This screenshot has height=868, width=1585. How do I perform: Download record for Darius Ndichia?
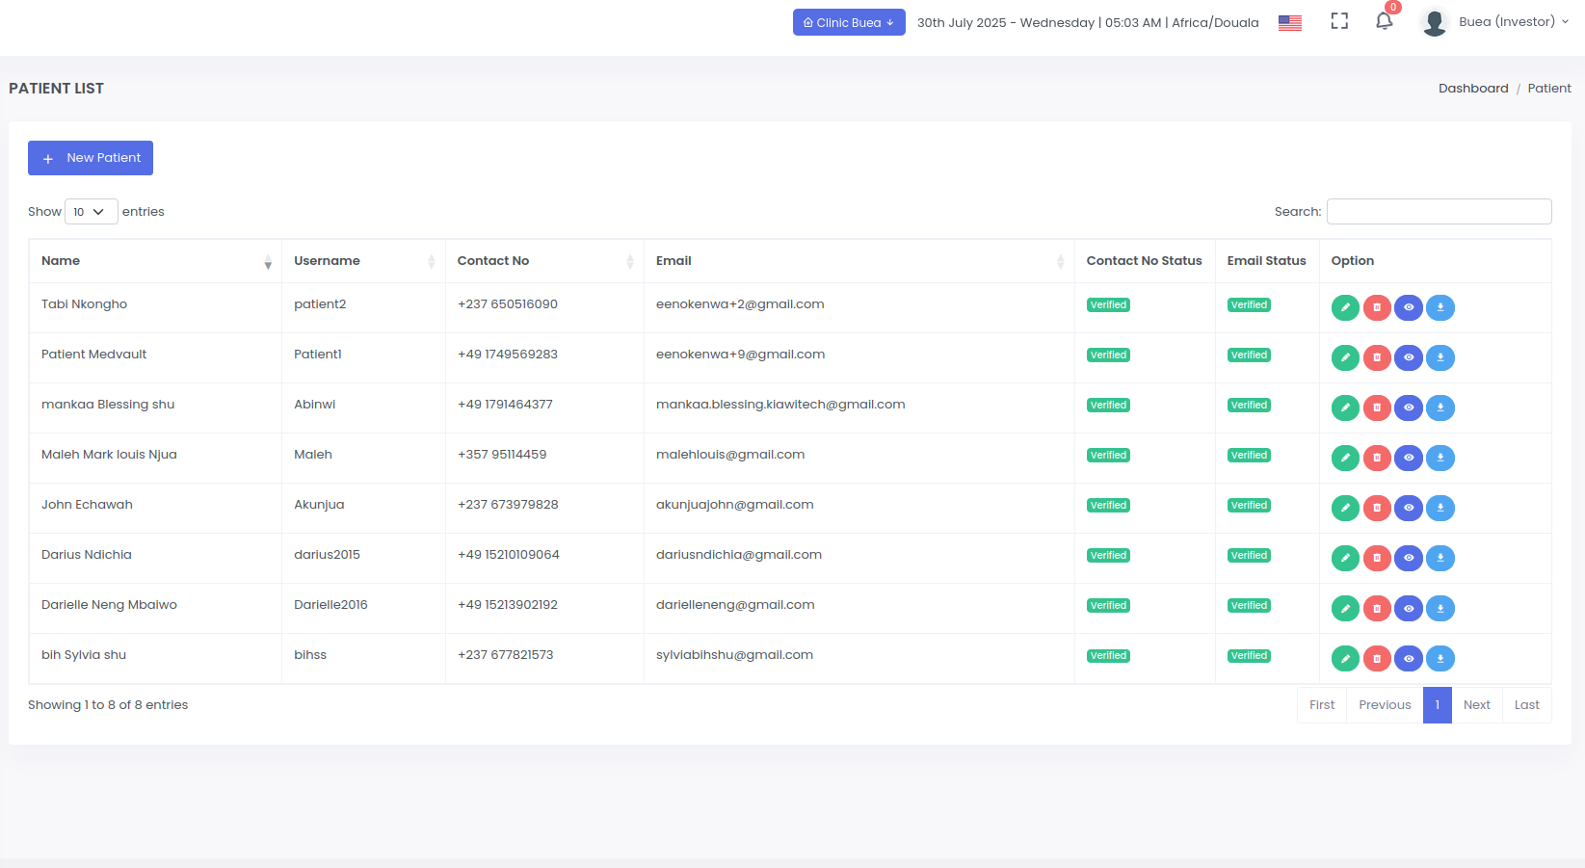click(x=1440, y=558)
